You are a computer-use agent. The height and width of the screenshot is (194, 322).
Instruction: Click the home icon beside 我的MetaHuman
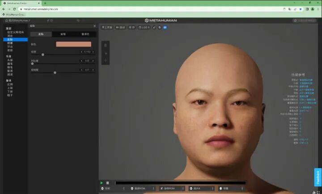pos(6,21)
